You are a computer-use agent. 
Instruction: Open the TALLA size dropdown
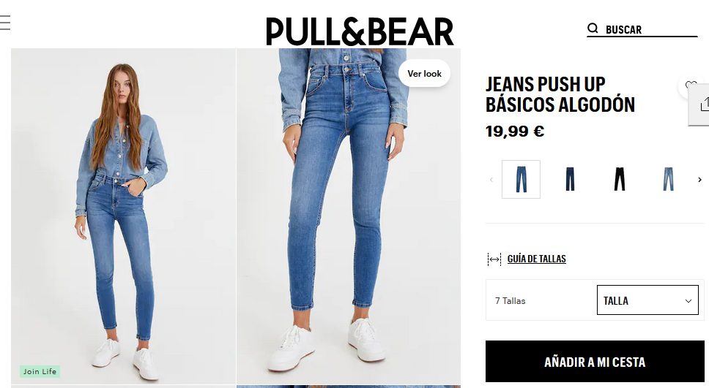(647, 300)
